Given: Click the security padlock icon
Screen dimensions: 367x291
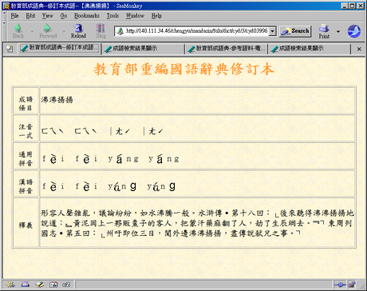Looking at the screenshot, I should pos(353,285).
